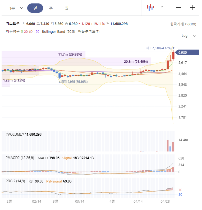
Task: Zoom in with the plus icon
Action: pyautogui.click(x=192, y=8)
